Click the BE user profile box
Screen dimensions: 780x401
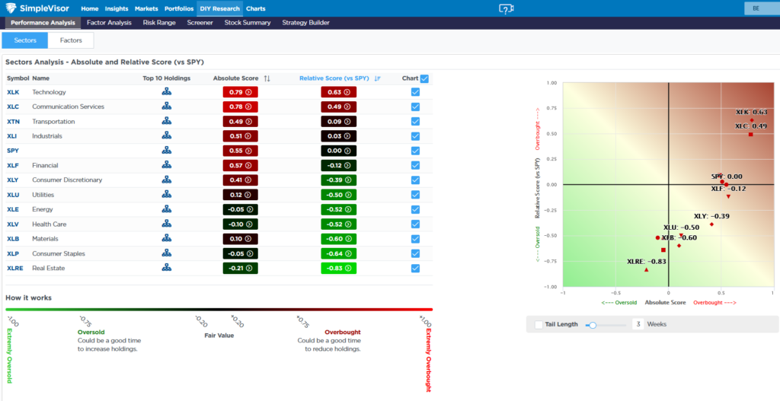(x=756, y=8)
